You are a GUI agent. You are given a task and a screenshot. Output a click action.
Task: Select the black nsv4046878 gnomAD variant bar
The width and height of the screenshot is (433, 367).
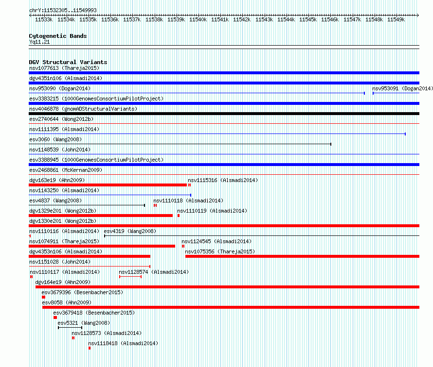[224, 114]
